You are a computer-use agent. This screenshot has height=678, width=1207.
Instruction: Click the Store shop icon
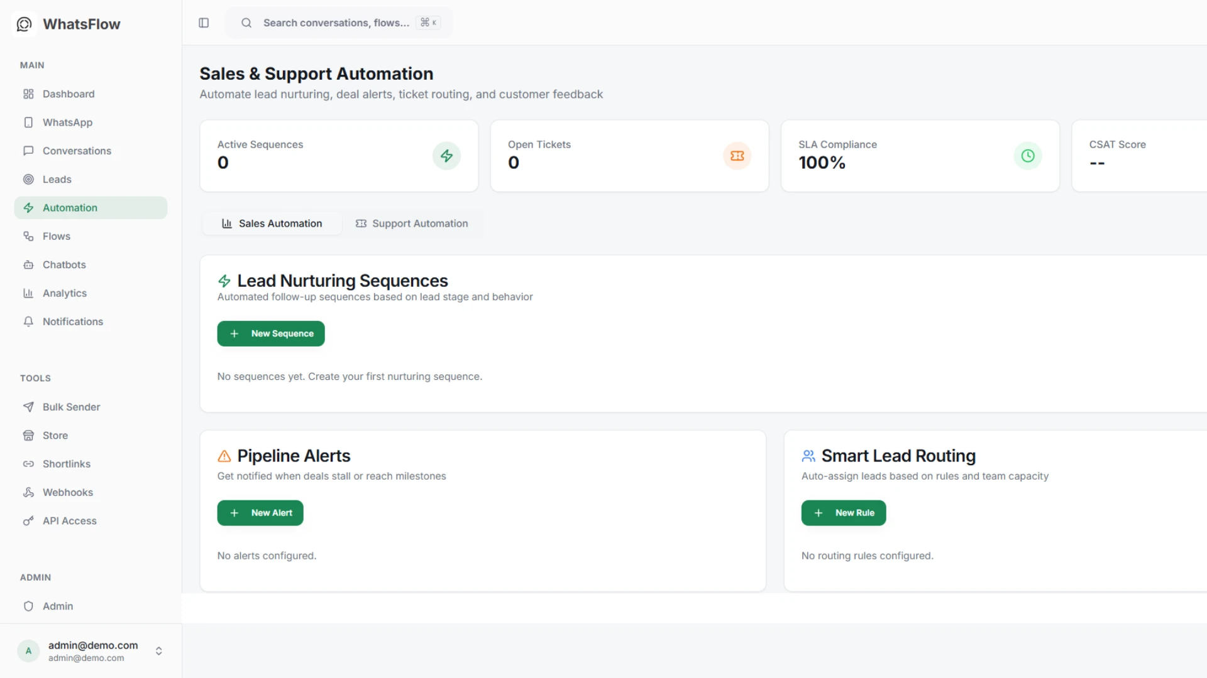(x=28, y=436)
